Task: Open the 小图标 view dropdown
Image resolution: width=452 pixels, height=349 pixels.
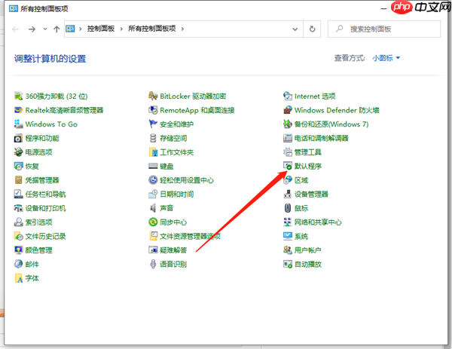Action: (x=386, y=58)
